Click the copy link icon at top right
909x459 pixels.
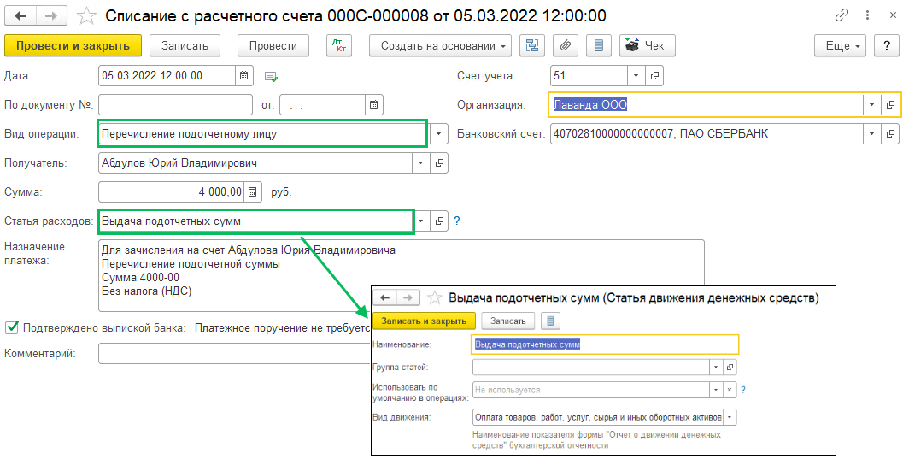coord(842,15)
